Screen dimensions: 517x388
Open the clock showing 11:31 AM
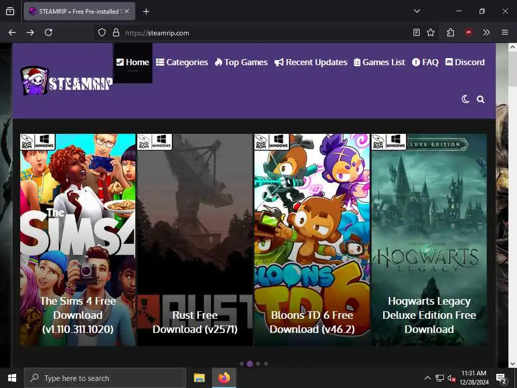click(x=474, y=378)
